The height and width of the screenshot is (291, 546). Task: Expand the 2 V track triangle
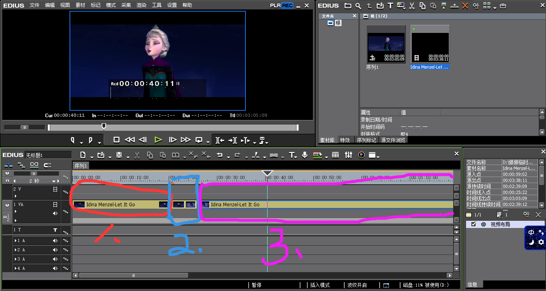tap(15, 196)
